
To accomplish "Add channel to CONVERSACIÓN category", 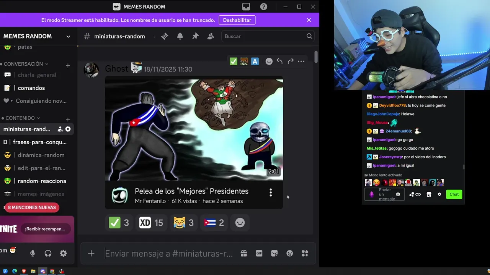I will [68, 65].
